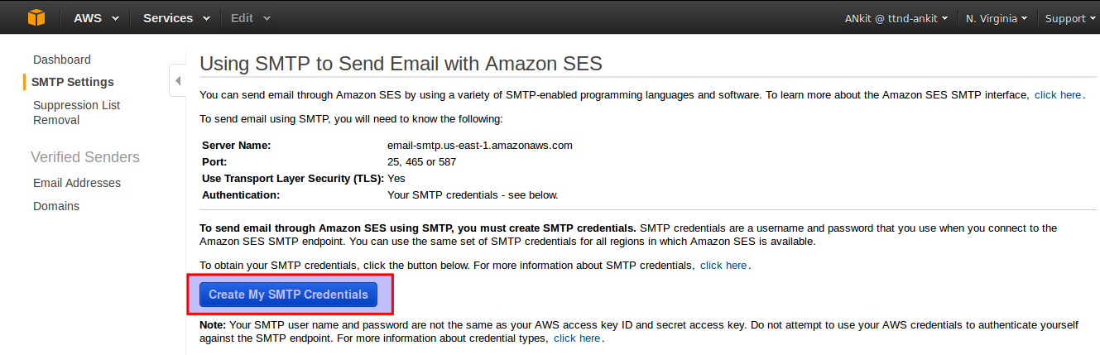Open Domains under Verified Senders
Image resolution: width=1100 pixels, height=355 pixels.
coord(56,206)
